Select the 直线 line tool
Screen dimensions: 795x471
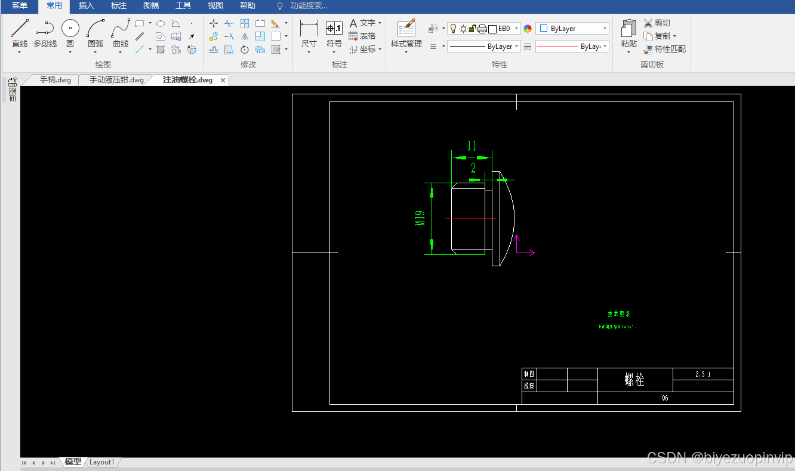[x=20, y=33]
